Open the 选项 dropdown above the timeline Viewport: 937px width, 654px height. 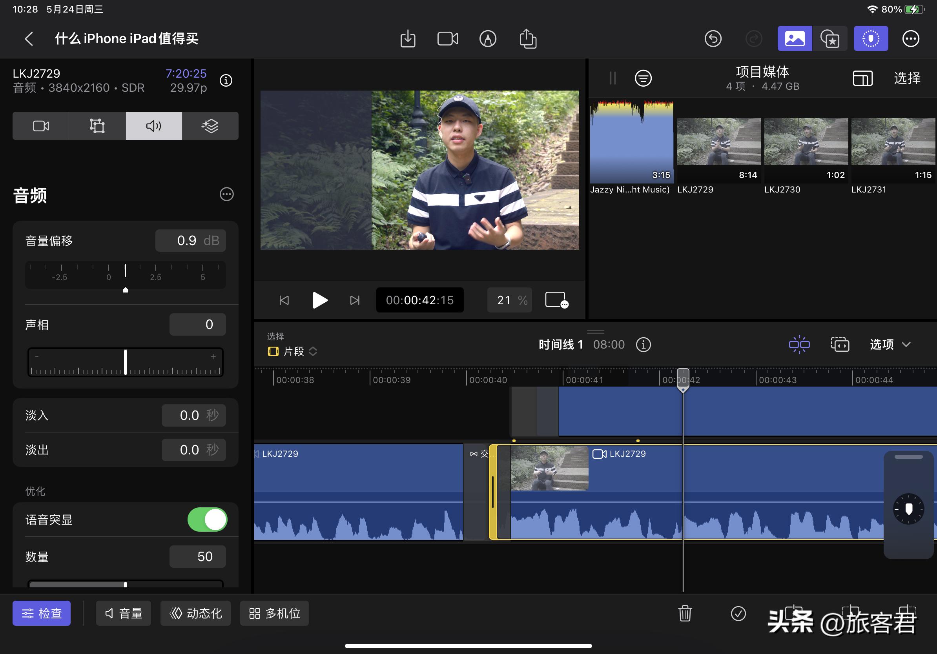point(890,345)
